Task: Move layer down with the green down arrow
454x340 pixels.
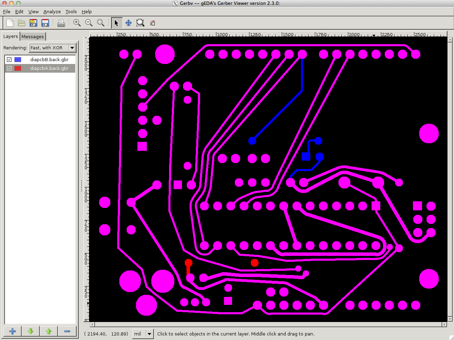Action: click(31, 331)
